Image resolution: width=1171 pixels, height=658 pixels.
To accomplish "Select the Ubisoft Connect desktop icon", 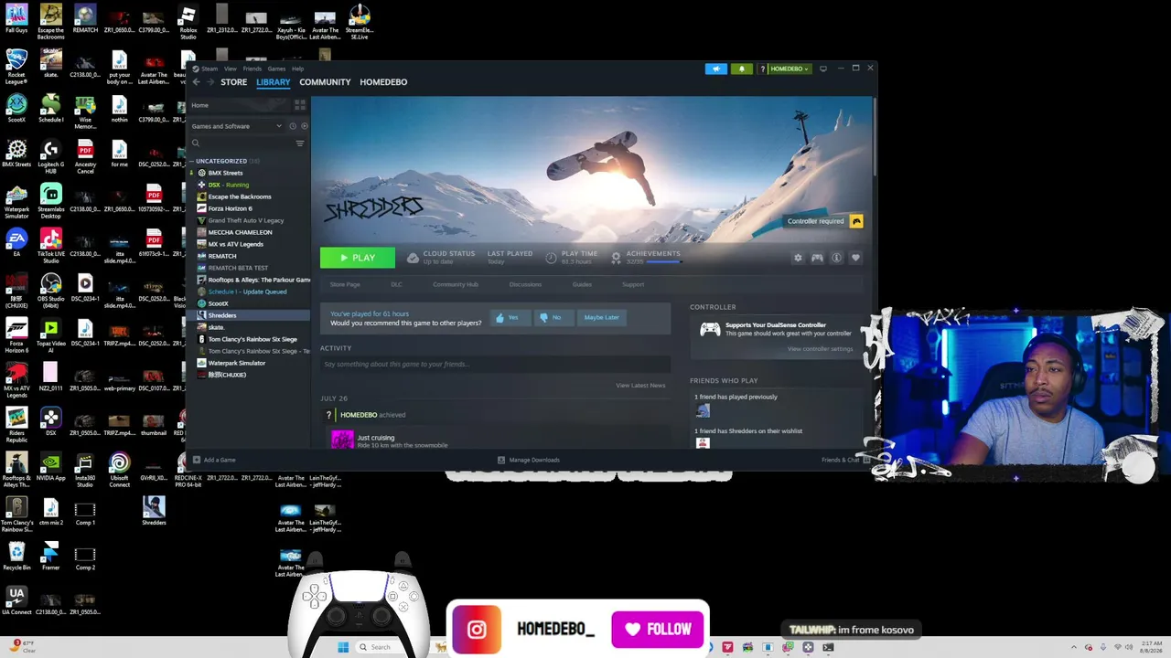I will tap(120, 471).
